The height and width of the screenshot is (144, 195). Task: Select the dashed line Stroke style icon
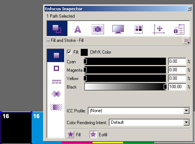click(x=56, y=81)
